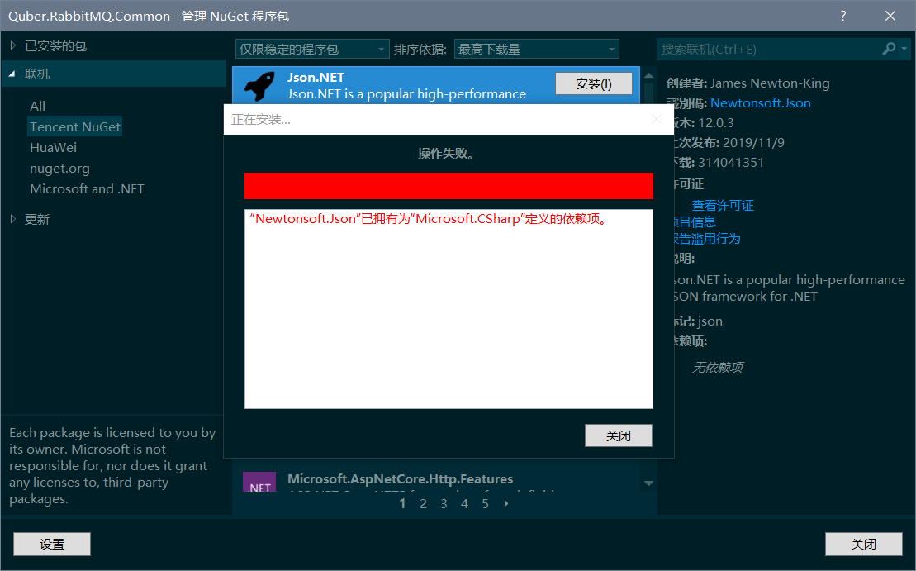Go to results page 5
Image resolution: width=916 pixels, height=571 pixels.
point(485,504)
